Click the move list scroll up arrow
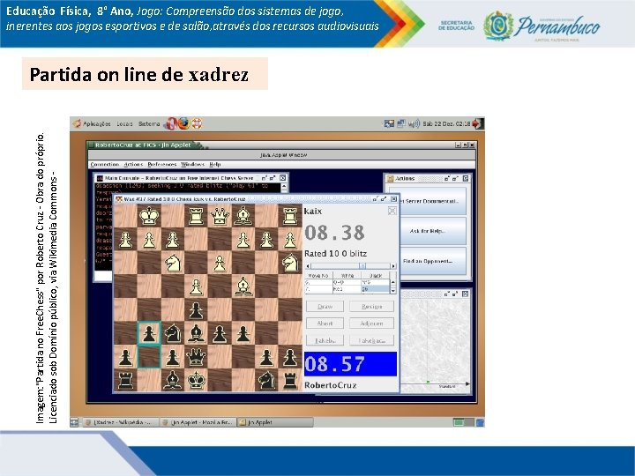 click(392, 282)
